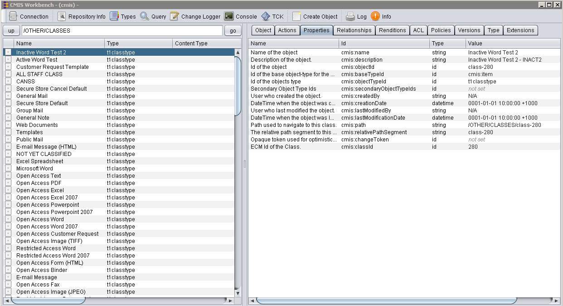Open Repository Info icon
Screen dimensions: 563x306
tap(62, 16)
